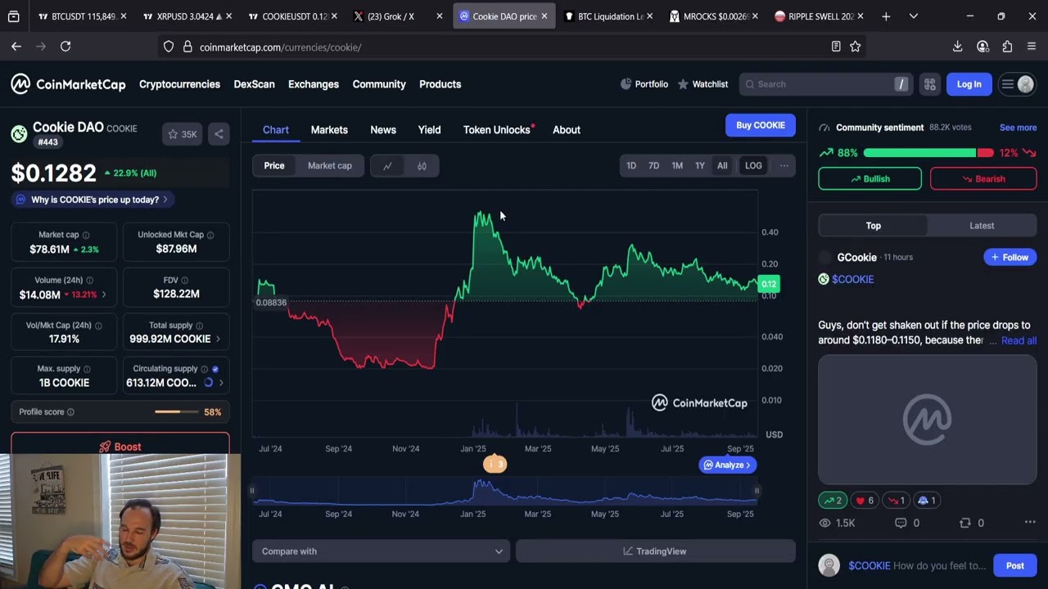This screenshot has height=589, width=1048.
Task: Click the CoinMarketCap search field
Action: [x=825, y=84]
